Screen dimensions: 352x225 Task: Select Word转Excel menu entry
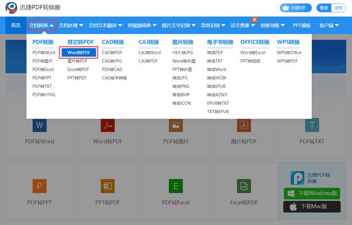[253, 53]
